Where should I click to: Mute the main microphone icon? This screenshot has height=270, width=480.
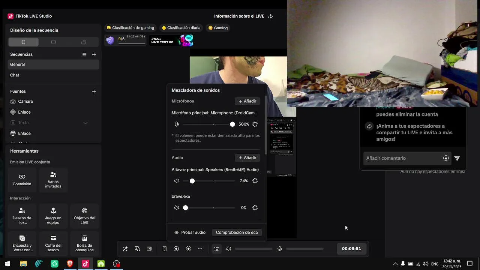(x=177, y=124)
